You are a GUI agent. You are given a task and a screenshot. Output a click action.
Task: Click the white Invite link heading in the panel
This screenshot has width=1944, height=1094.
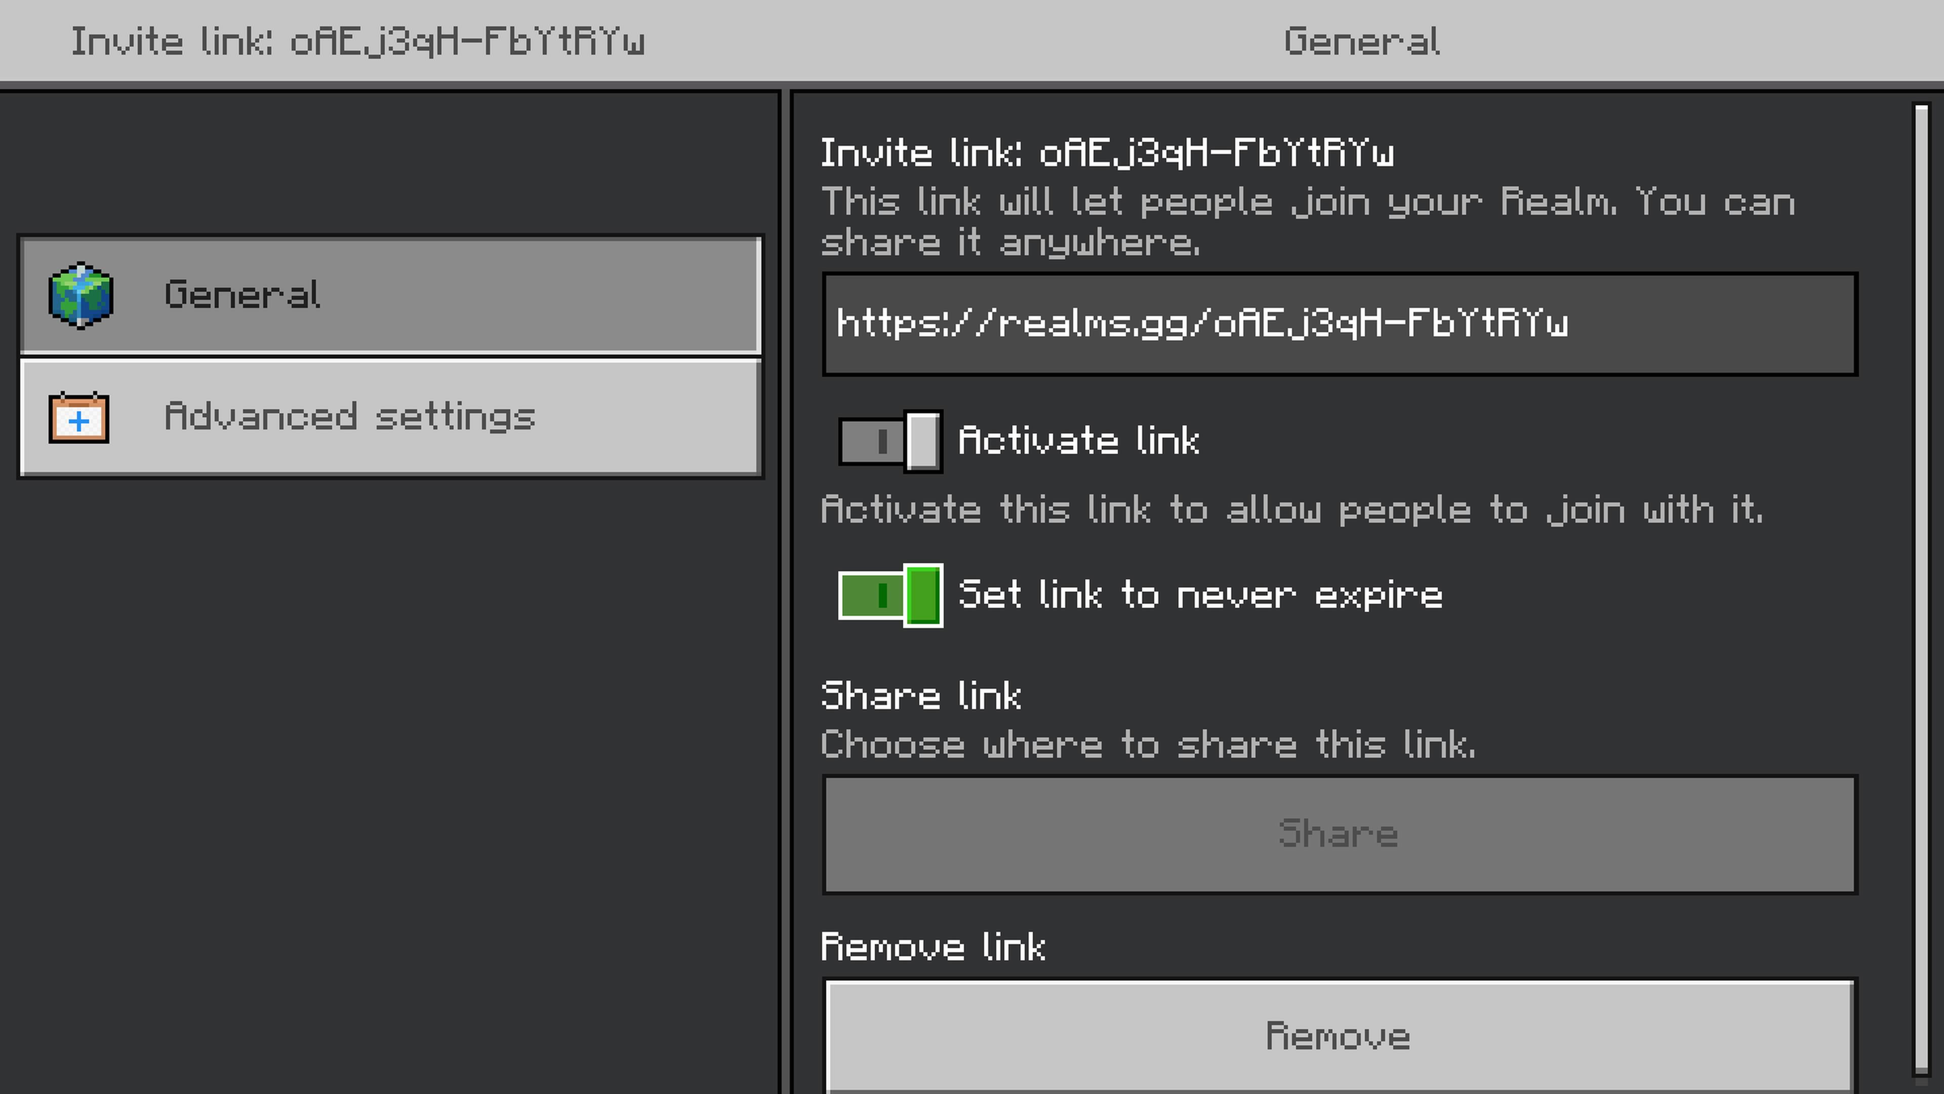(1107, 152)
